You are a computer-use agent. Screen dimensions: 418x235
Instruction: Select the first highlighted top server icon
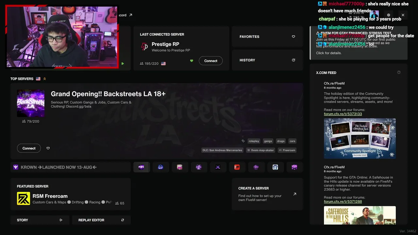point(141,167)
